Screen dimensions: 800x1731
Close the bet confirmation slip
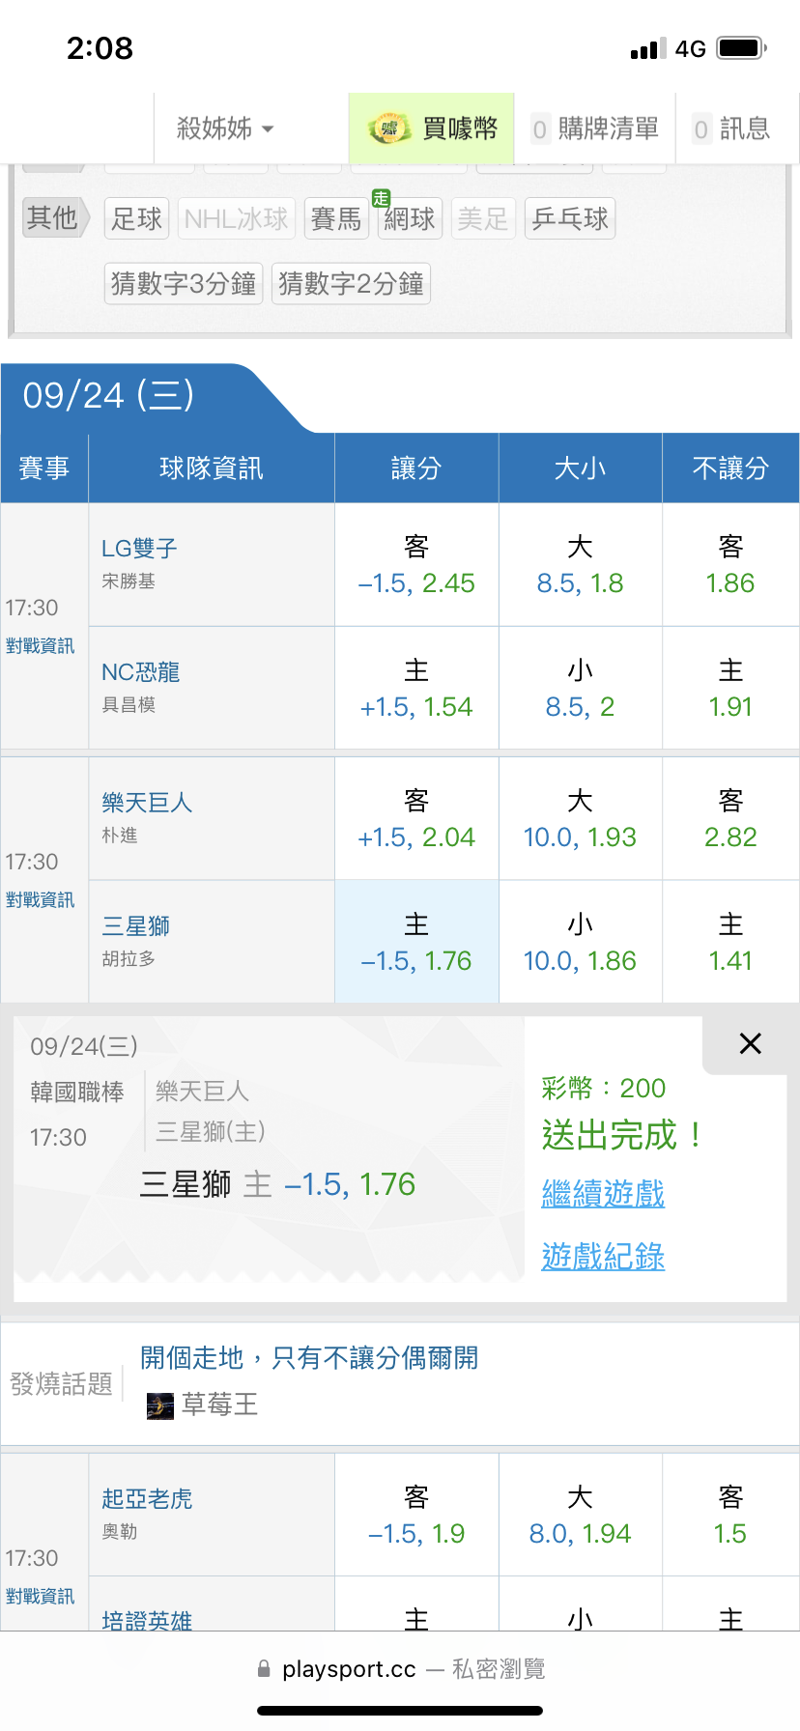(x=750, y=1043)
